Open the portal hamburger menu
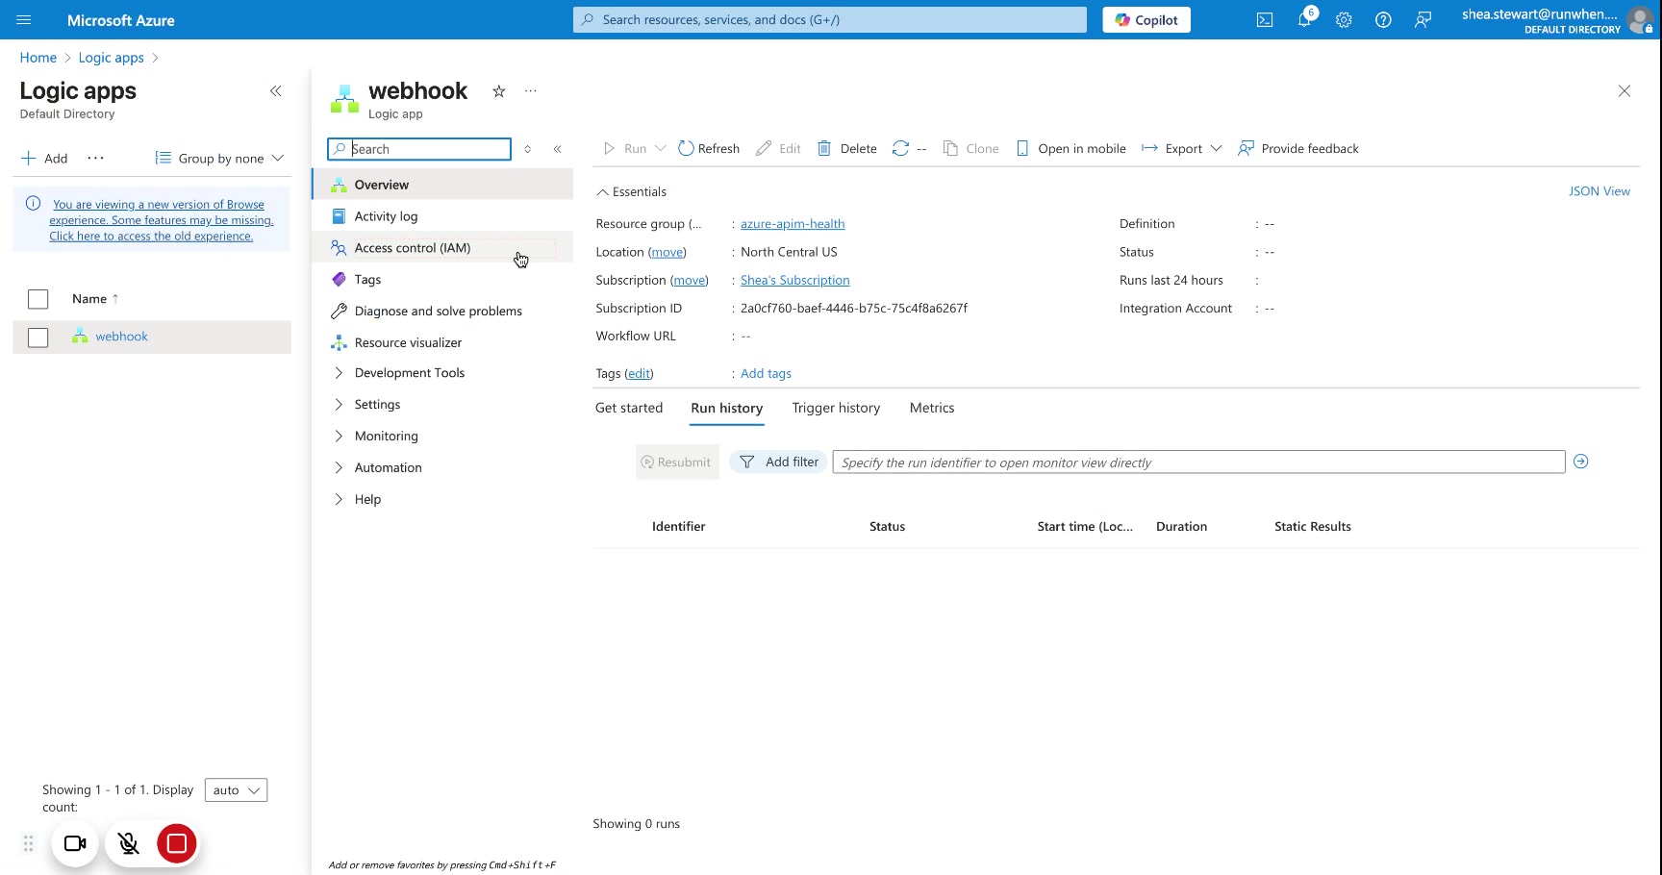Screen dimensions: 1662x875 pyautogui.click(x=24, y=20)
